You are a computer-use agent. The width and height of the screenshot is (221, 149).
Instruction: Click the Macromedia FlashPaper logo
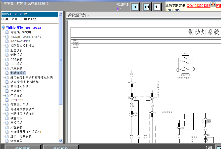78,15
